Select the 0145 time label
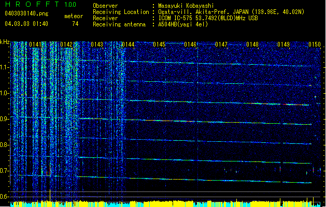This screenshot has height=207, width=326. coord(159,45)
